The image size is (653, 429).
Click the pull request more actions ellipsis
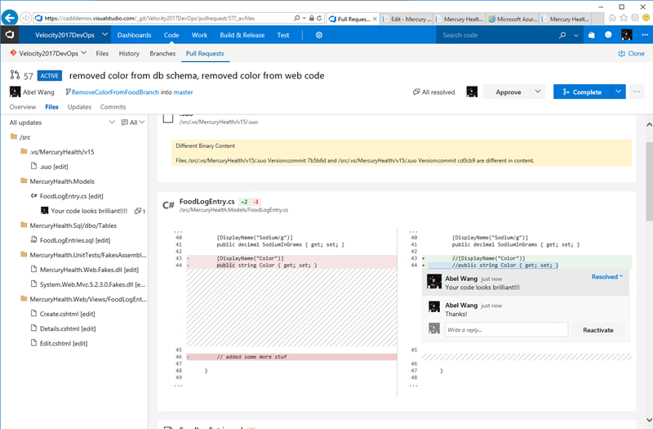[637, 92]
